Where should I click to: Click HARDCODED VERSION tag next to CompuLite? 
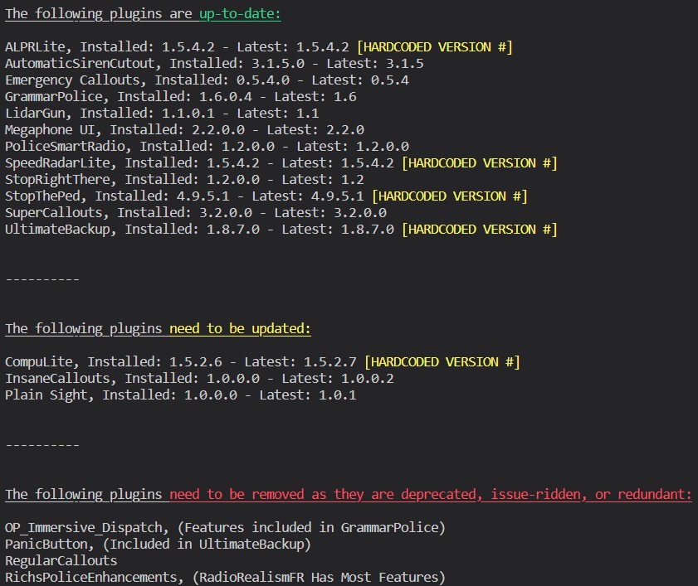coord(442,362)
